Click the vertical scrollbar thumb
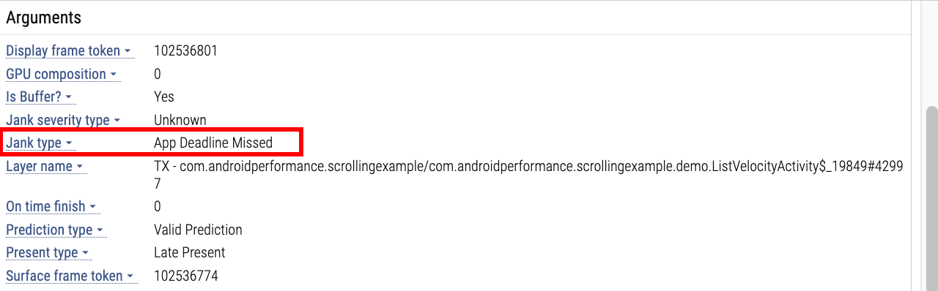 pos(931,197)
